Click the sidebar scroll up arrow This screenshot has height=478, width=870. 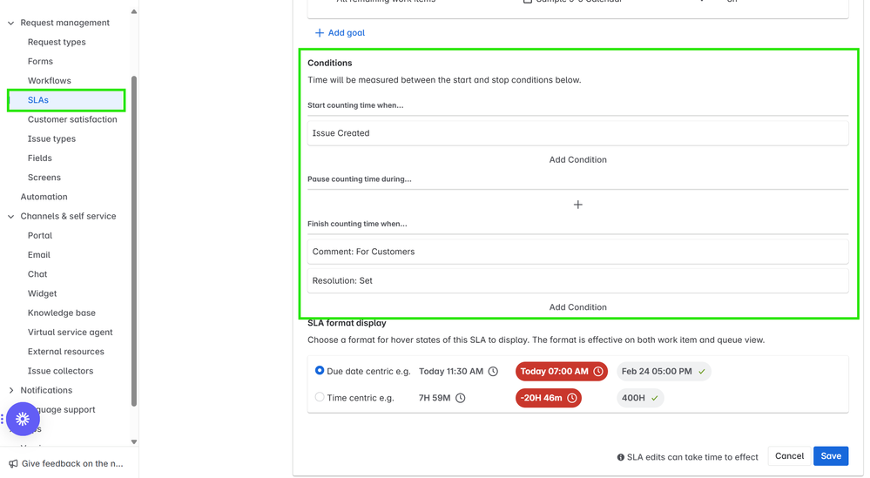coord(134,11)
